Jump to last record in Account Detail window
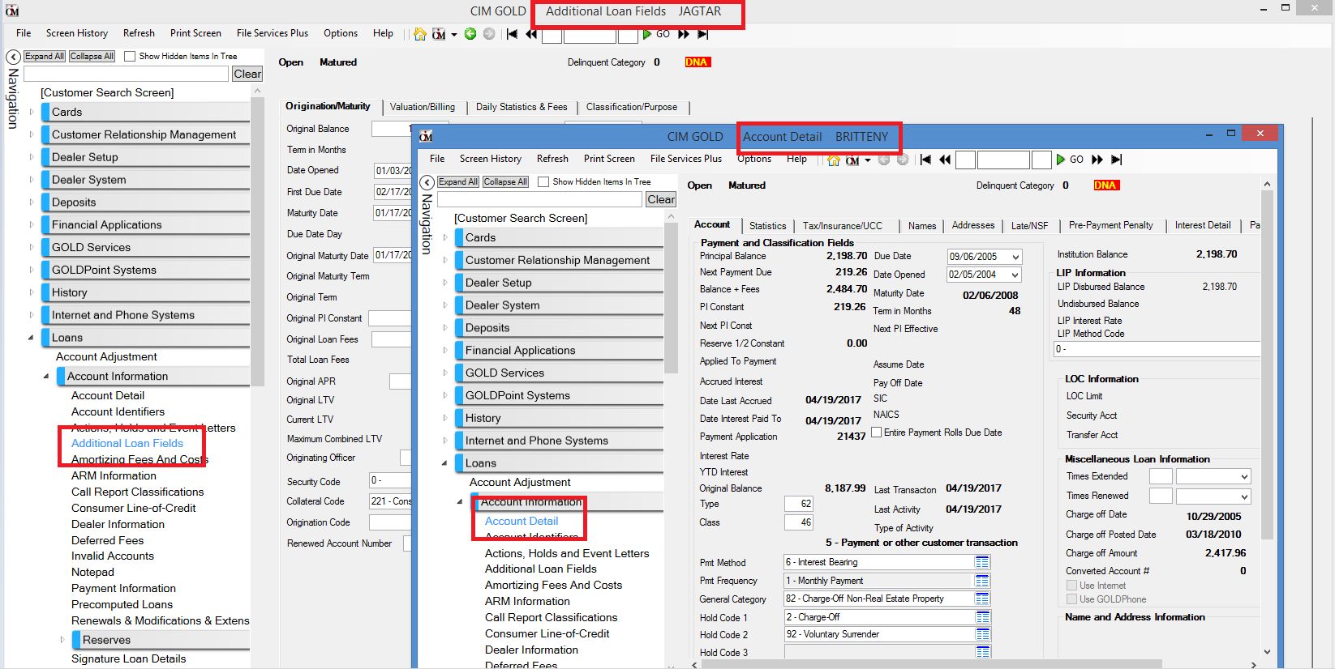This screenshot has width=1335, height=669. click(x=1117, y=160)
